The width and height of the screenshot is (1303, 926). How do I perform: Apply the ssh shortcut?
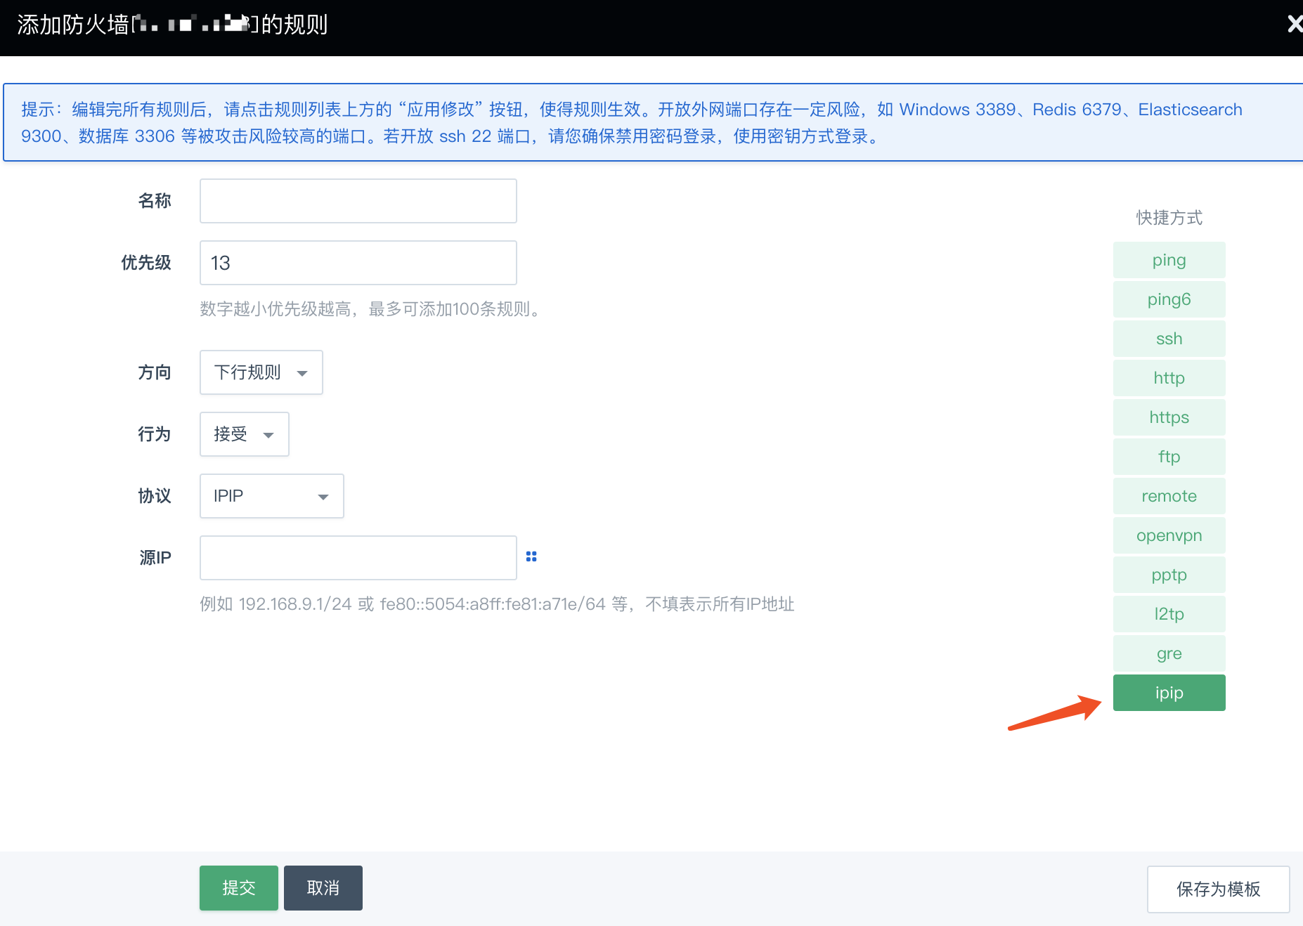(x=1169, y=339)
